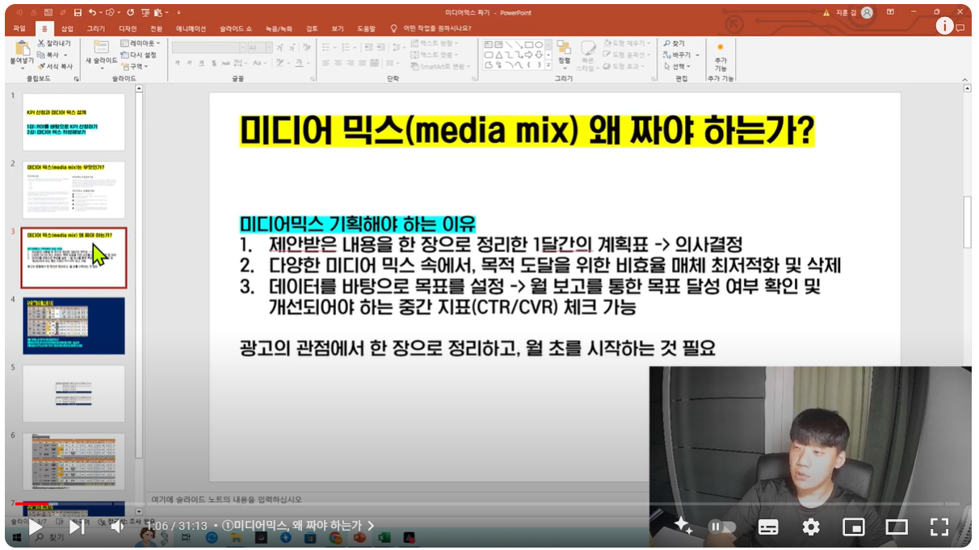
Task: Click 찾기 to find text
Action: pyautogui.click(x=674, y=44)
